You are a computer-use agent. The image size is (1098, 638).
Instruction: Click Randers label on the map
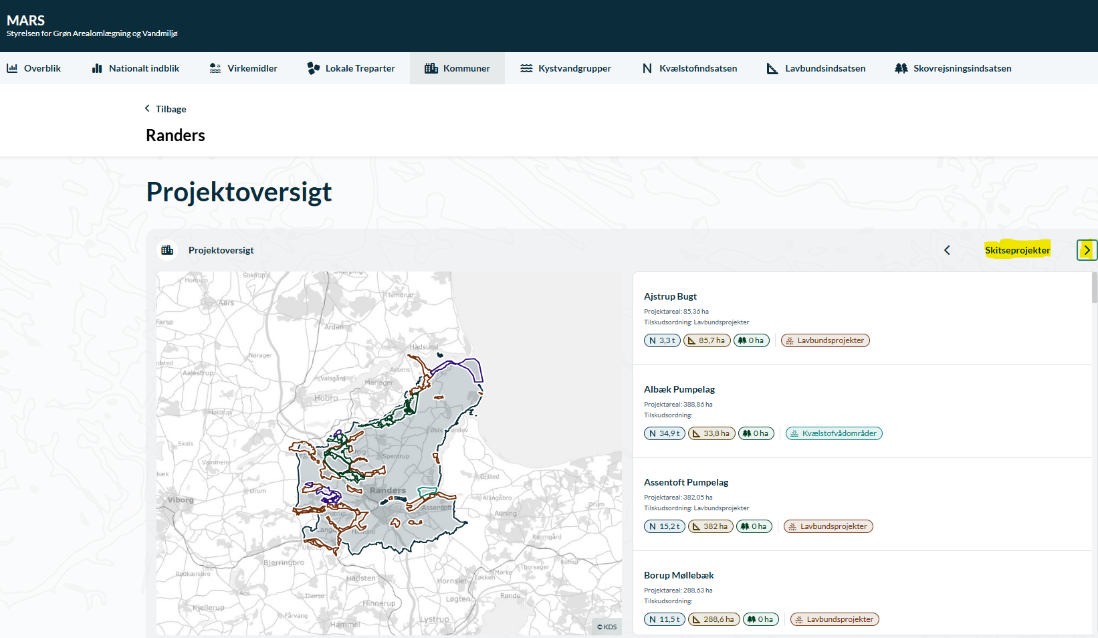click(388, 490)
